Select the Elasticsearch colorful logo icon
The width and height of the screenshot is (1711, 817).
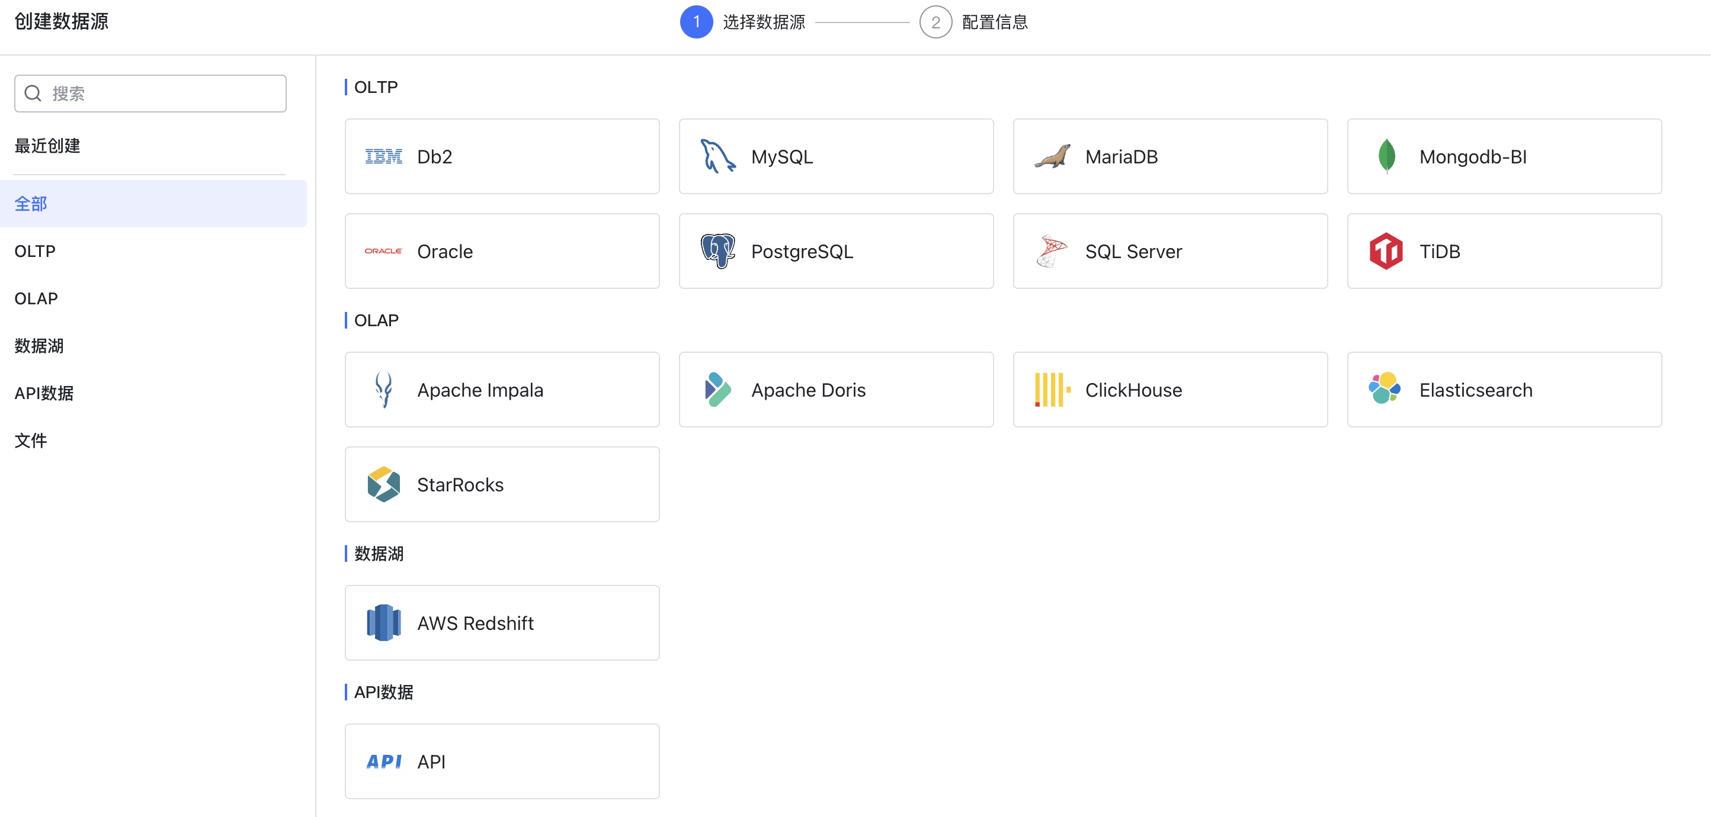(1385, 388)
